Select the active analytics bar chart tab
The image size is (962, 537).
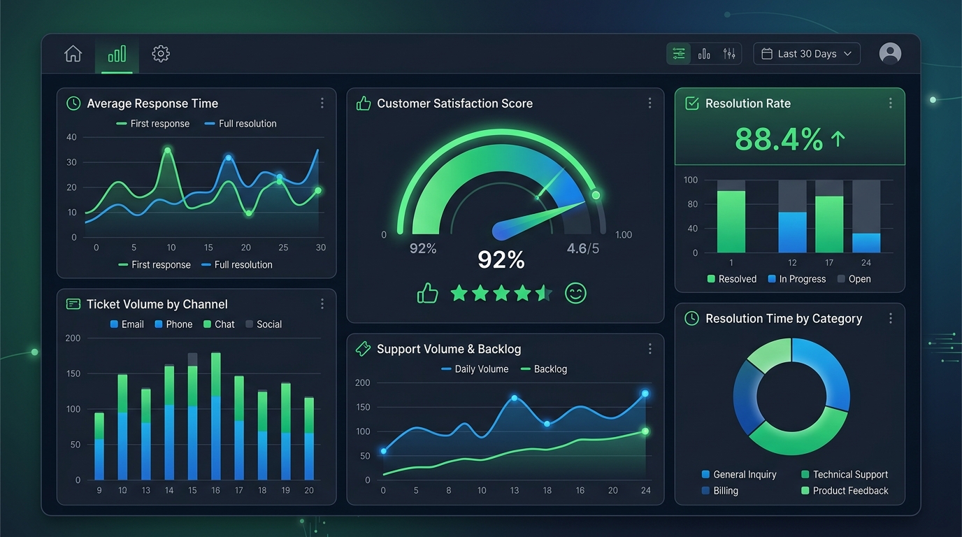click(117, 54)
